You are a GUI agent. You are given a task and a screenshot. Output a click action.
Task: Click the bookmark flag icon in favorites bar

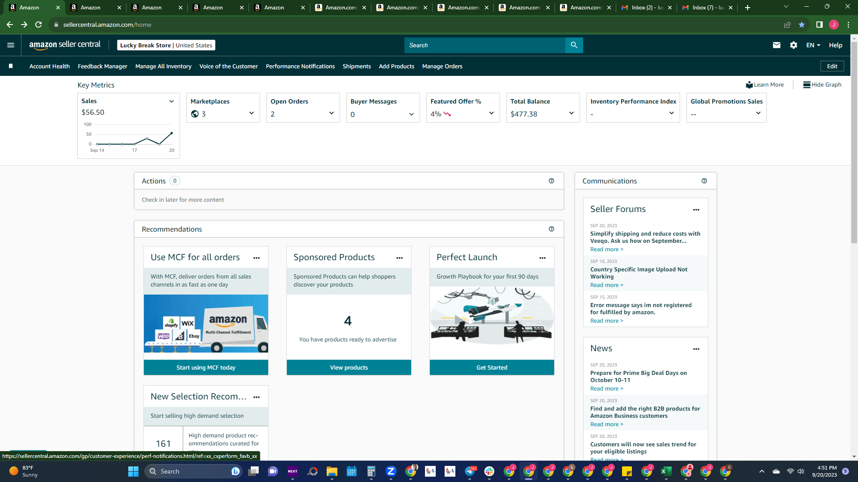click(x=11, y=66)
